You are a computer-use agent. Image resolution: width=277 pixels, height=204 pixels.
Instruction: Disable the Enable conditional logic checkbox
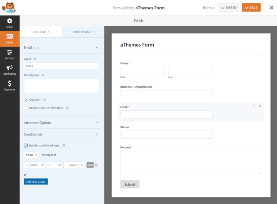point(26,145)
